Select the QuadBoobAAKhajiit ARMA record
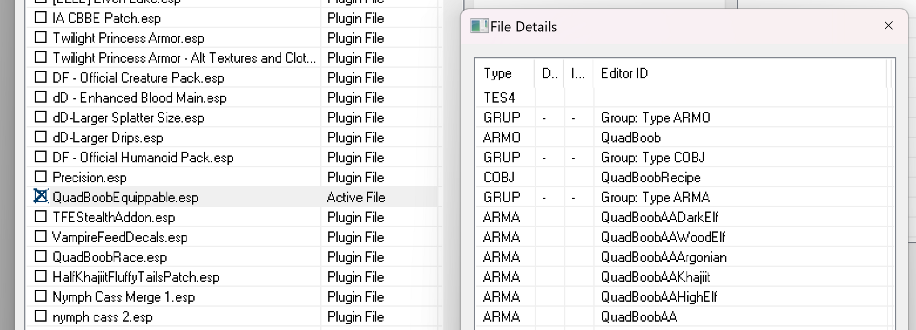The image size is (916, 330). click(x=655, y=277)
